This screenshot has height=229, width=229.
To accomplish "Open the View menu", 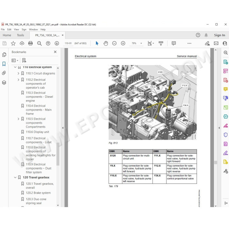I will tap(16, 29).
